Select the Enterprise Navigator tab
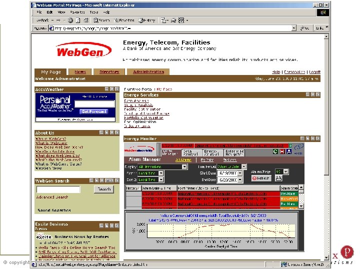 (x=234, y=152)
